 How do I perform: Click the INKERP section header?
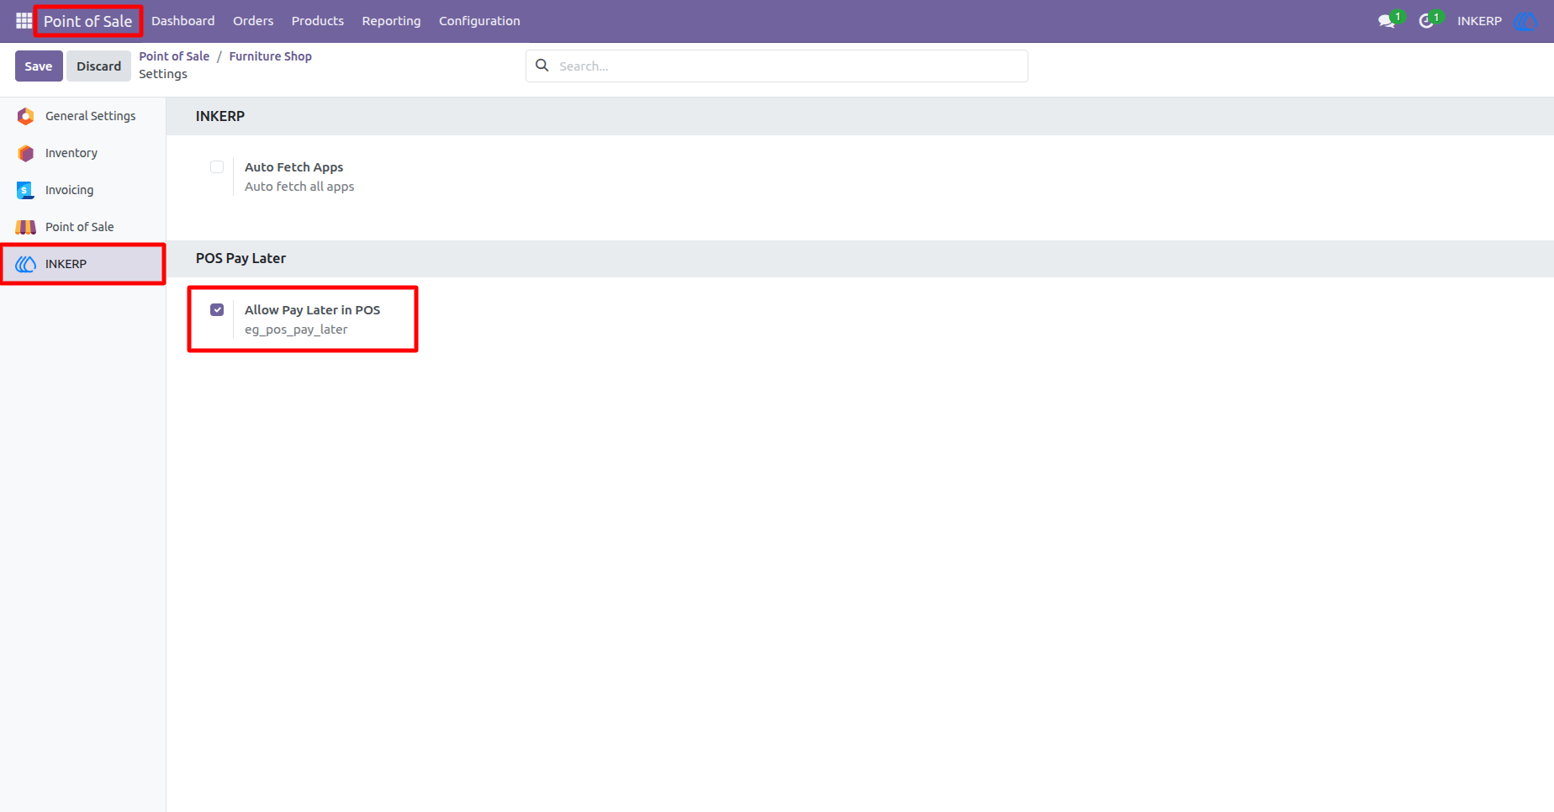point(220,116)
